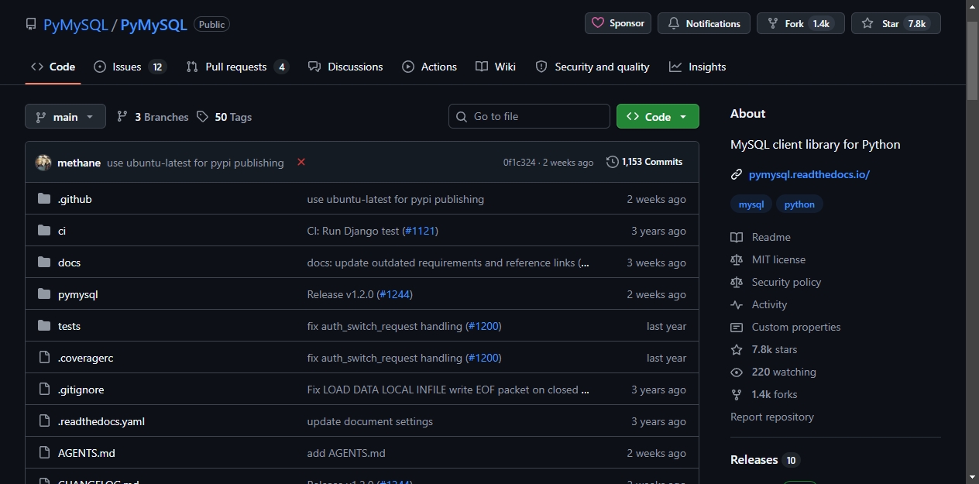
Task: Star the repository with Star button
Action: pyautogui.click(x=896, y=23)
